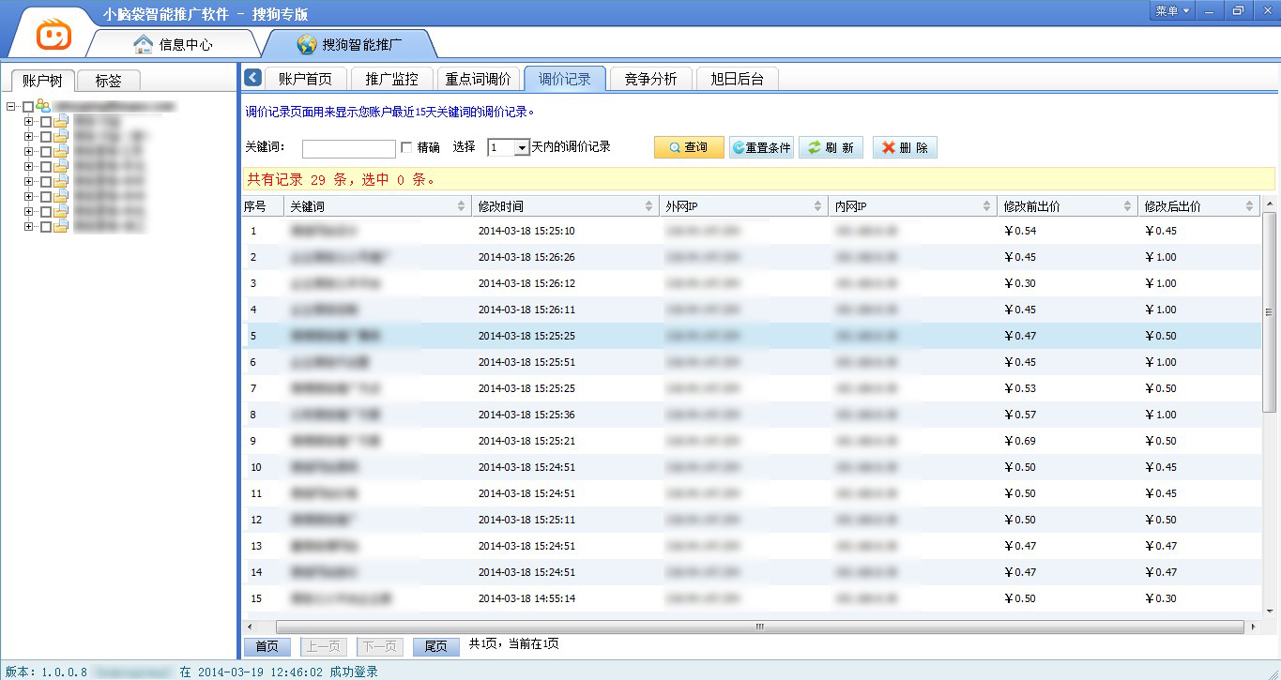Click the 版本：1.0.0.8 status text
The image size is (1281, 680).
click(x=46, y=672)
